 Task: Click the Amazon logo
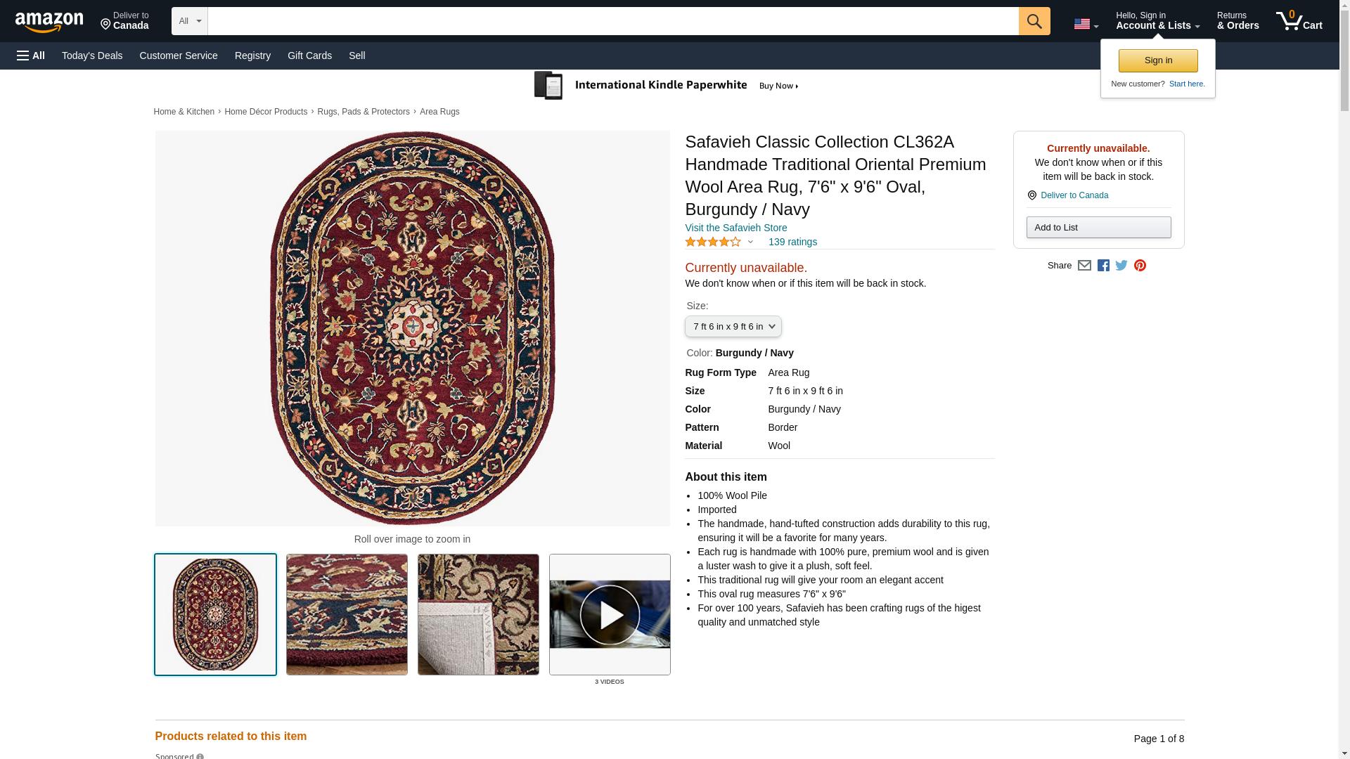[x=49, y=22]
